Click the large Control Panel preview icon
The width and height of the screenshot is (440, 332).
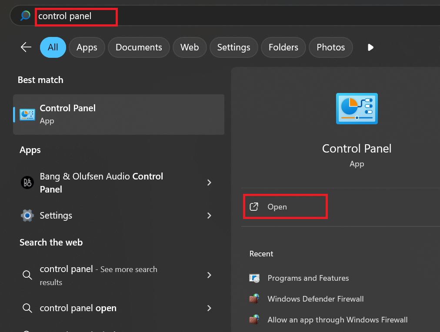357,109
